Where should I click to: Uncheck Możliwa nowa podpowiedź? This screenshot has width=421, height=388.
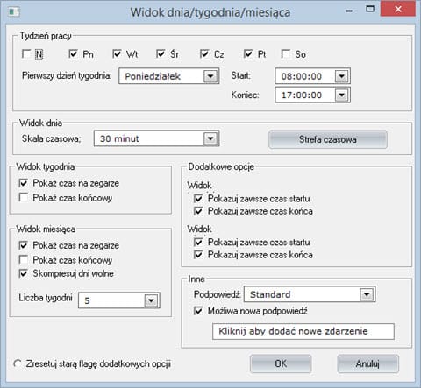coord(198,311)
